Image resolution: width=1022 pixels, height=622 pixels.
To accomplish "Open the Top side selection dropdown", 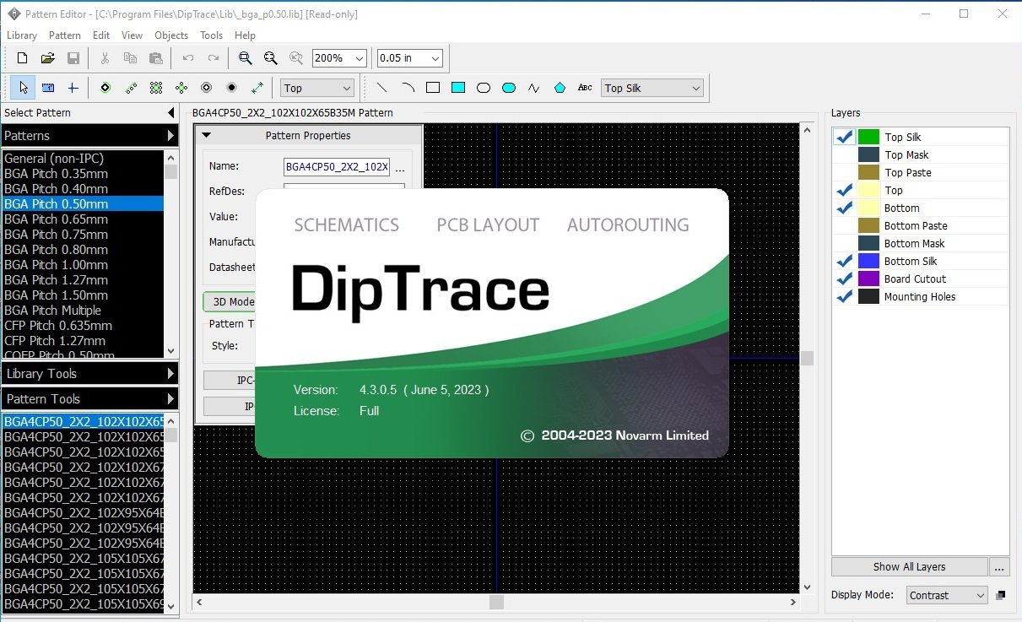I will tap(317, 88).
